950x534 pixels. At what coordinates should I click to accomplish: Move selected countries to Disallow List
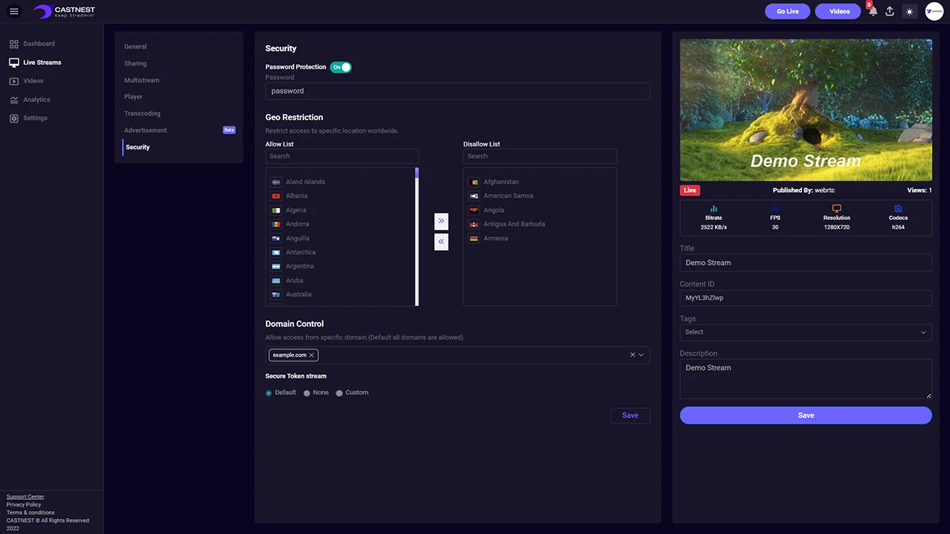pyautogui.click(x=441, y=221)
